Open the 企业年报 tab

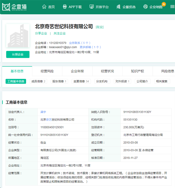click(77, 71)
